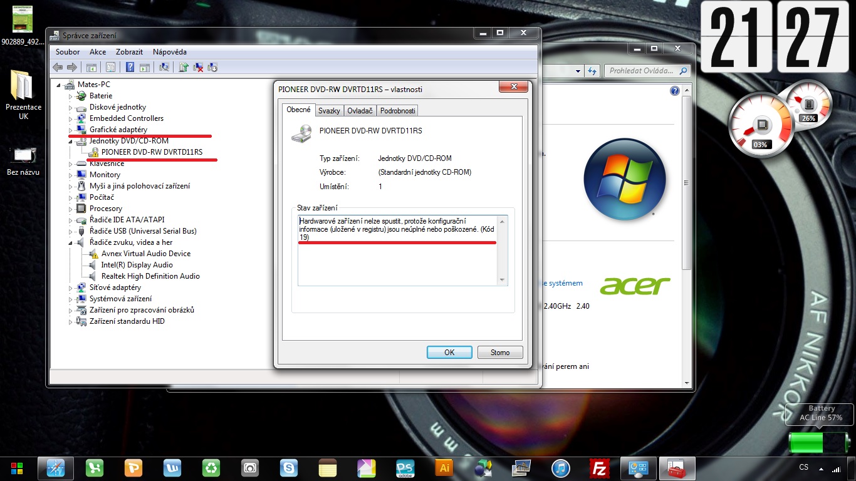Select Zařízení standardu HID category

point(127,321)
